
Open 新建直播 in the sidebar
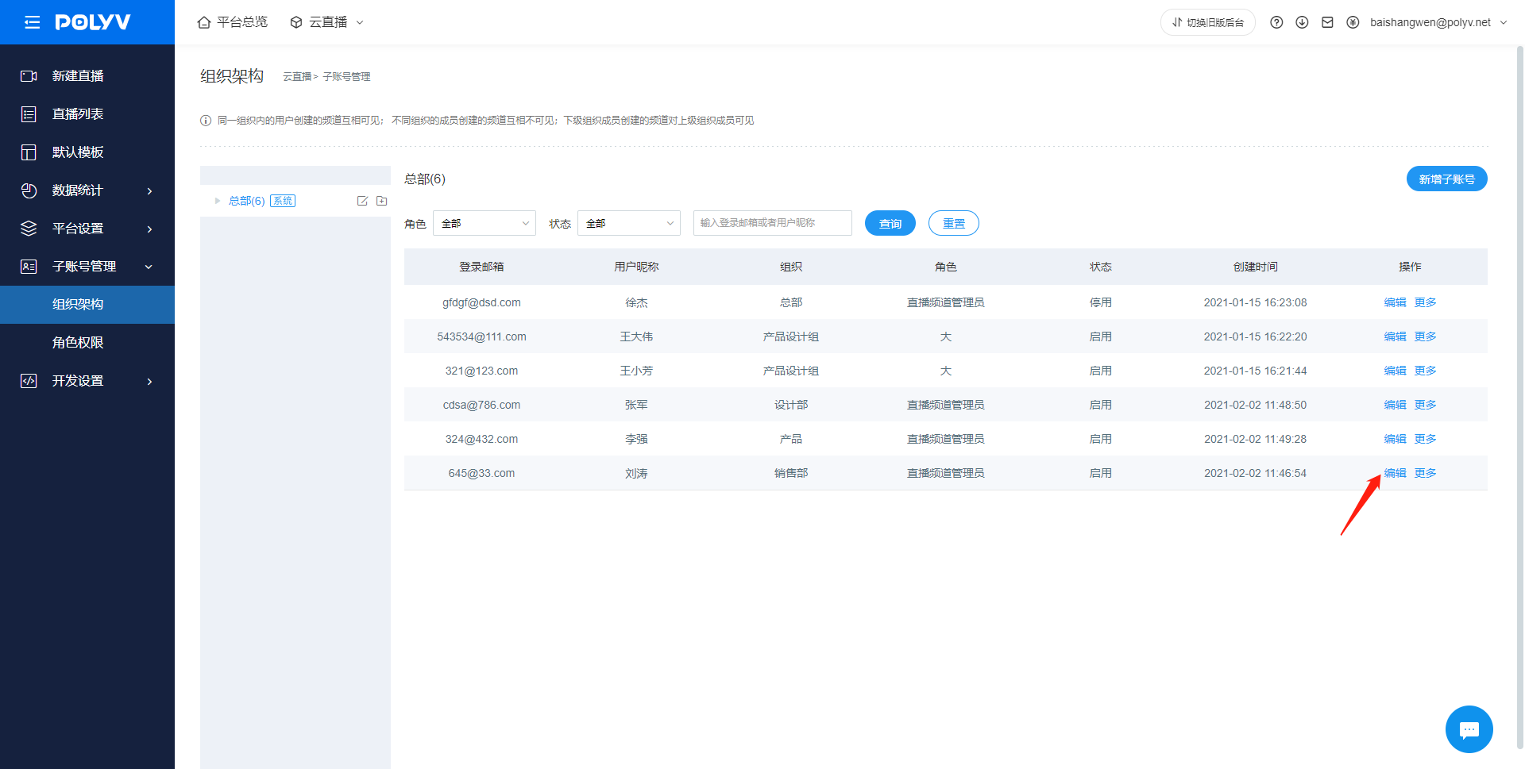[87, 76]
